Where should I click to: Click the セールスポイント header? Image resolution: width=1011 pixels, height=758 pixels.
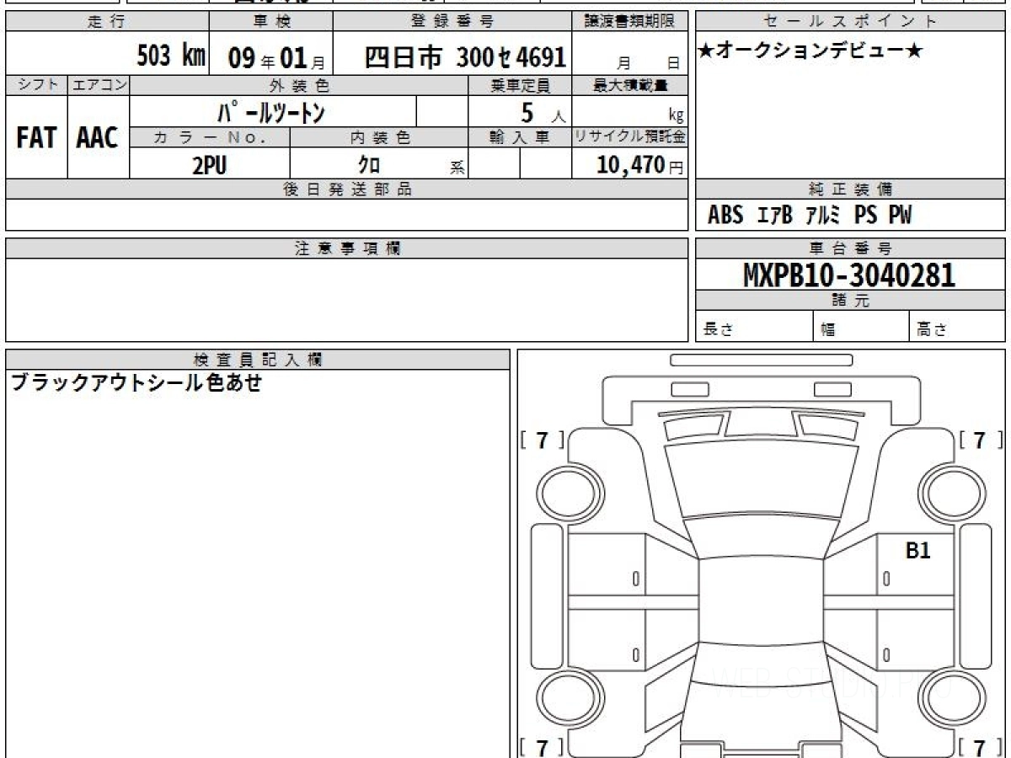pos(850,22)
